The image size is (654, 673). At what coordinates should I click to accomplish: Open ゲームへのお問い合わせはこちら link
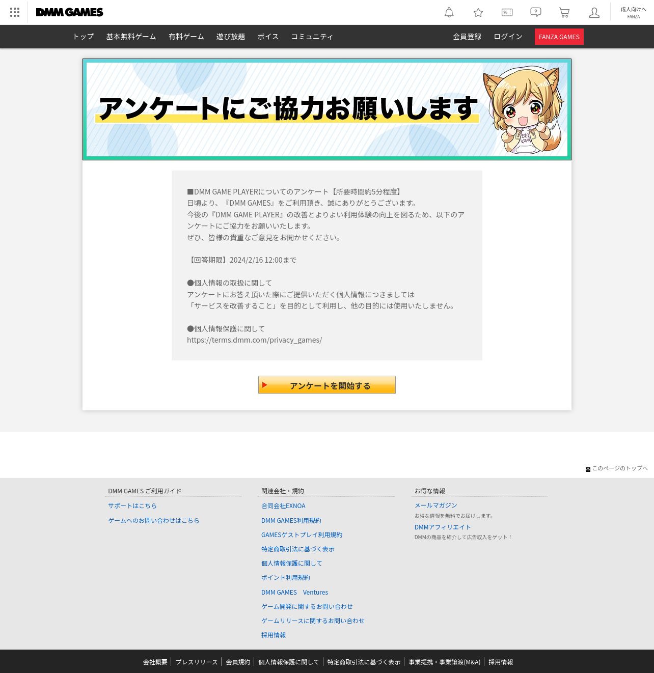pyautogui.click(x=154, y=520)
